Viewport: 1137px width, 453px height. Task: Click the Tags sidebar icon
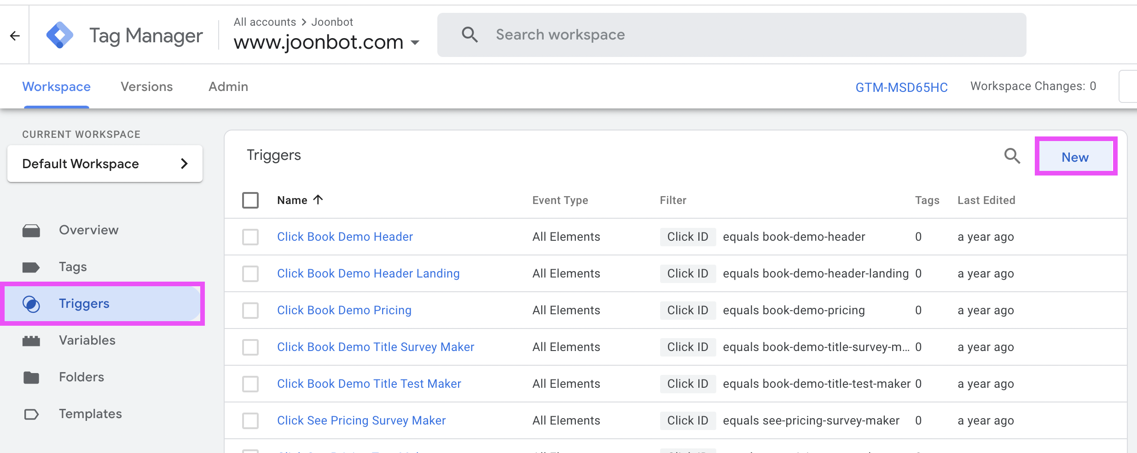[x=31, y=267]
